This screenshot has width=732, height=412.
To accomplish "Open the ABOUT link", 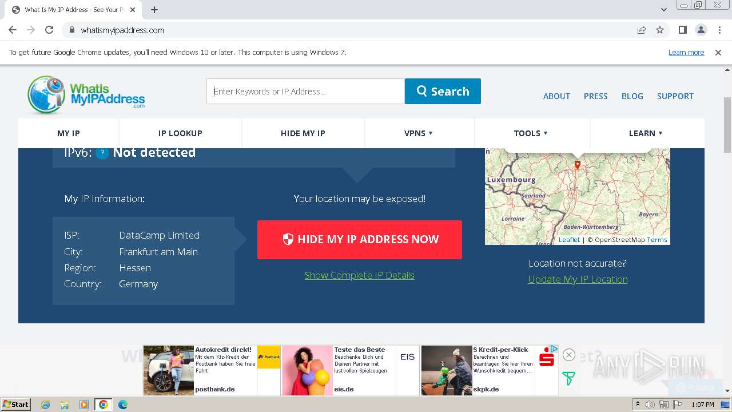I will click(556, 96).
